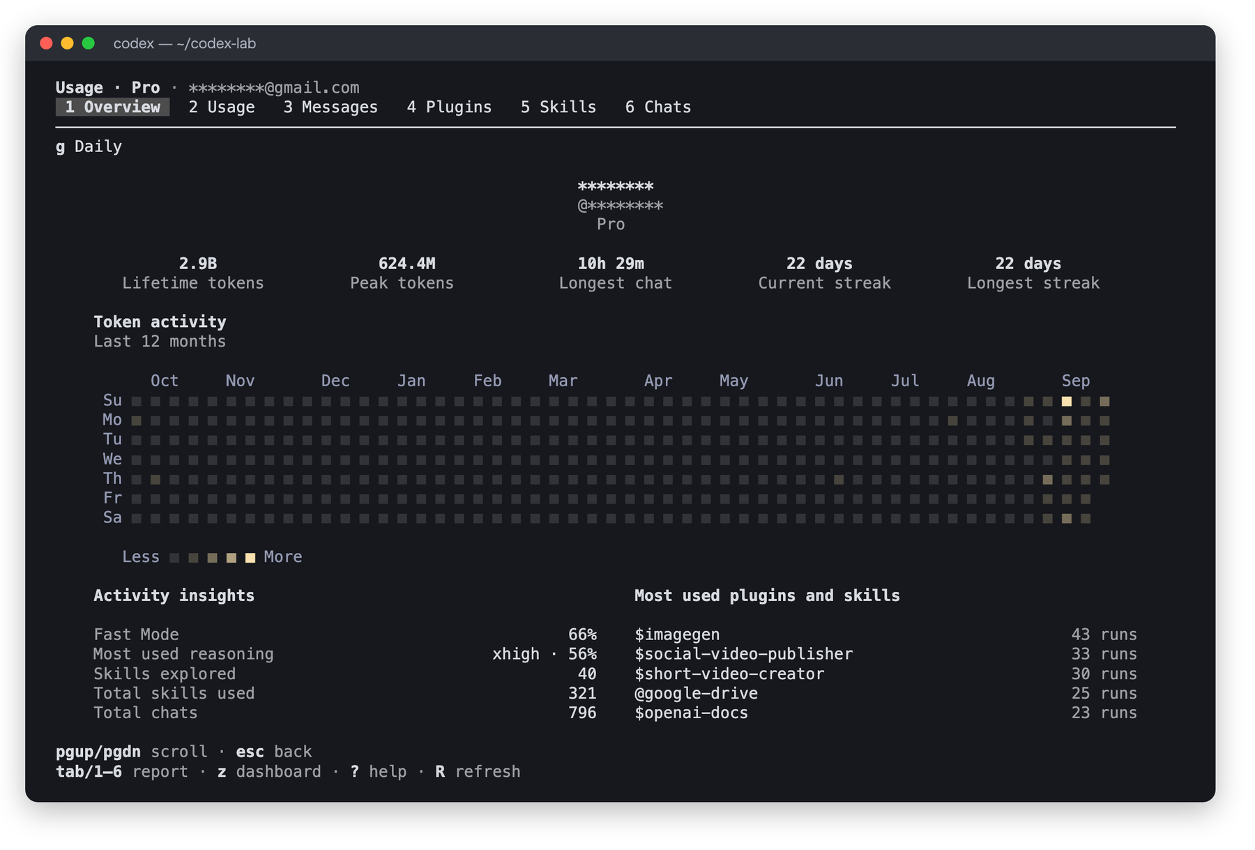Image resolution: width=1255 pixels, height=850 pixels.
Task: Select the 5 Skills tab
Action: (558, 107)
